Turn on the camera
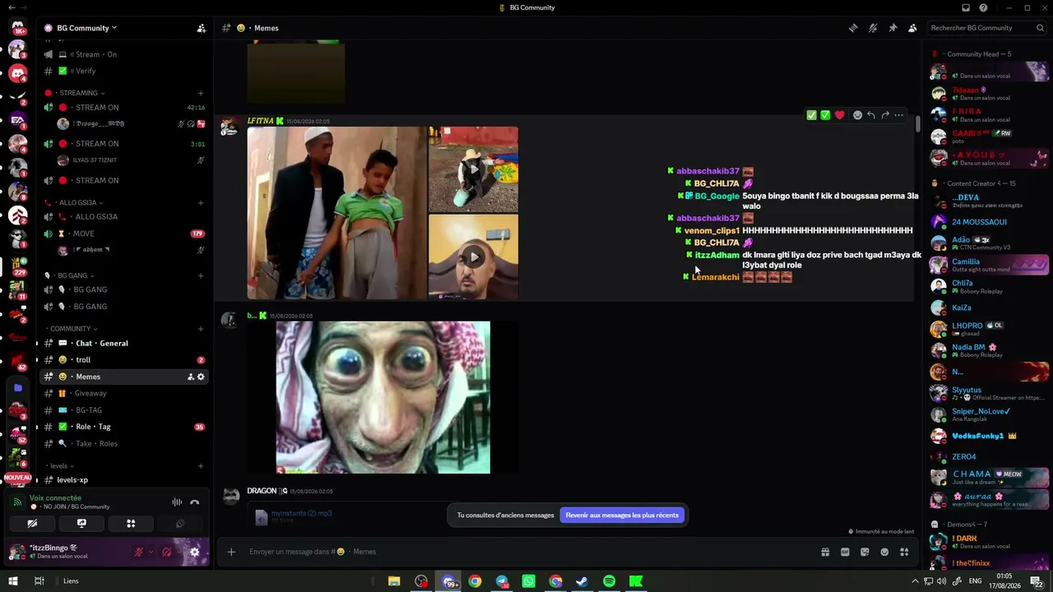The height and width of the screenshot is (592, 1053). pyautogui.click(x=32, y=524)
